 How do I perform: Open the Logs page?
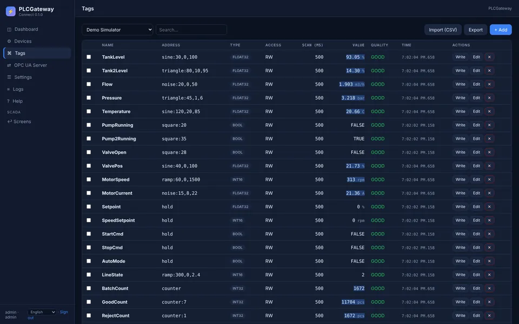click(x=37, y=89)
